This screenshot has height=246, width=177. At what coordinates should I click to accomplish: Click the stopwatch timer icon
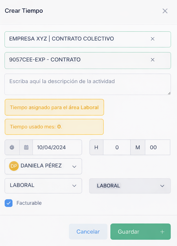pyautogui.click(x=12, y=147)
